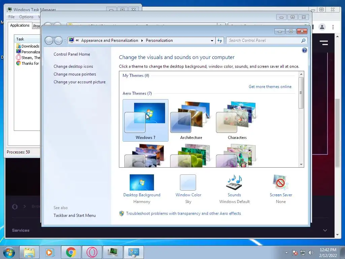345x259 pixels.
Task: Open Desktop Background settings icon
Action: (x=142, y=182)
